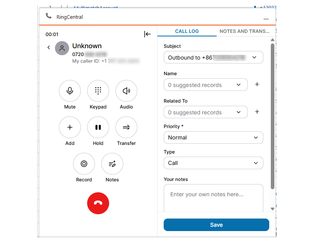Put the call on Hold
The width and height of the screenshot is (314, 244).
(98, 127)
